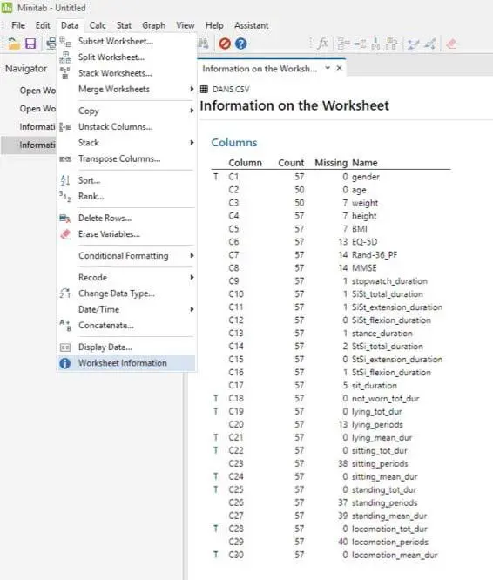Expand the Merge Worksheets submenu arrow
Viewport: 493px width, 580px height.
(192, 89)
